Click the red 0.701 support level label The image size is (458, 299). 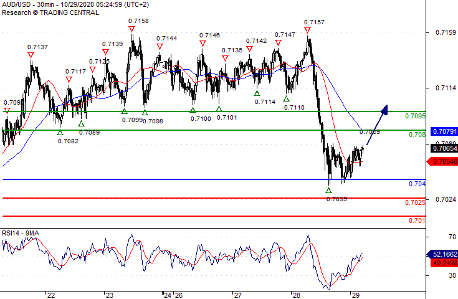(417, 221)
